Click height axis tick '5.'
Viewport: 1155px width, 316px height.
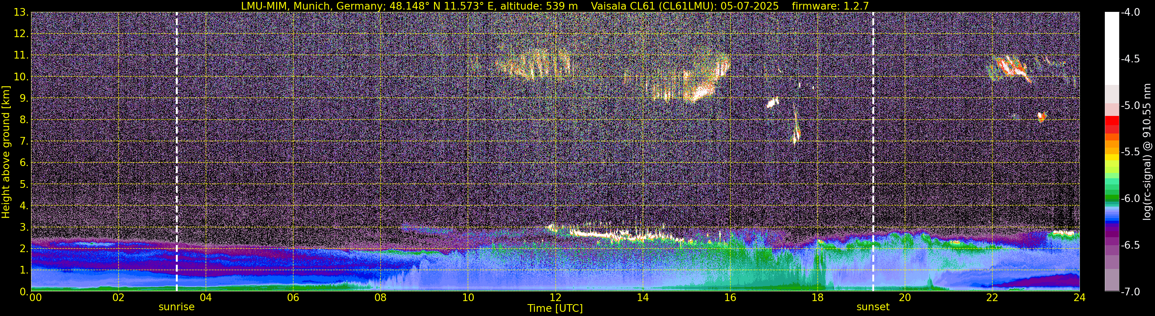(x=24, y=184)
